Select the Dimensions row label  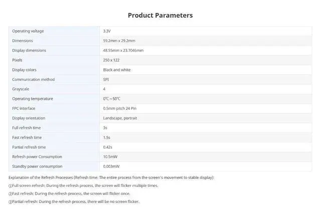[23, 41]
